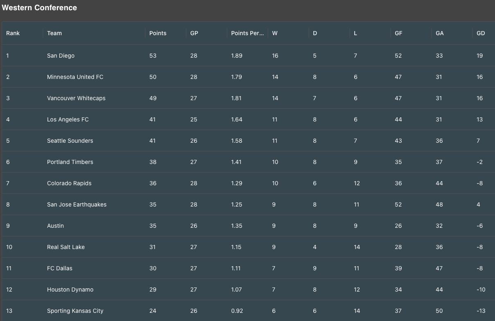Click Sporting Kansas City's 0.92 value
Image resolution: width=495 pixels, height=321 pixels.
click(x=237, y=311)
